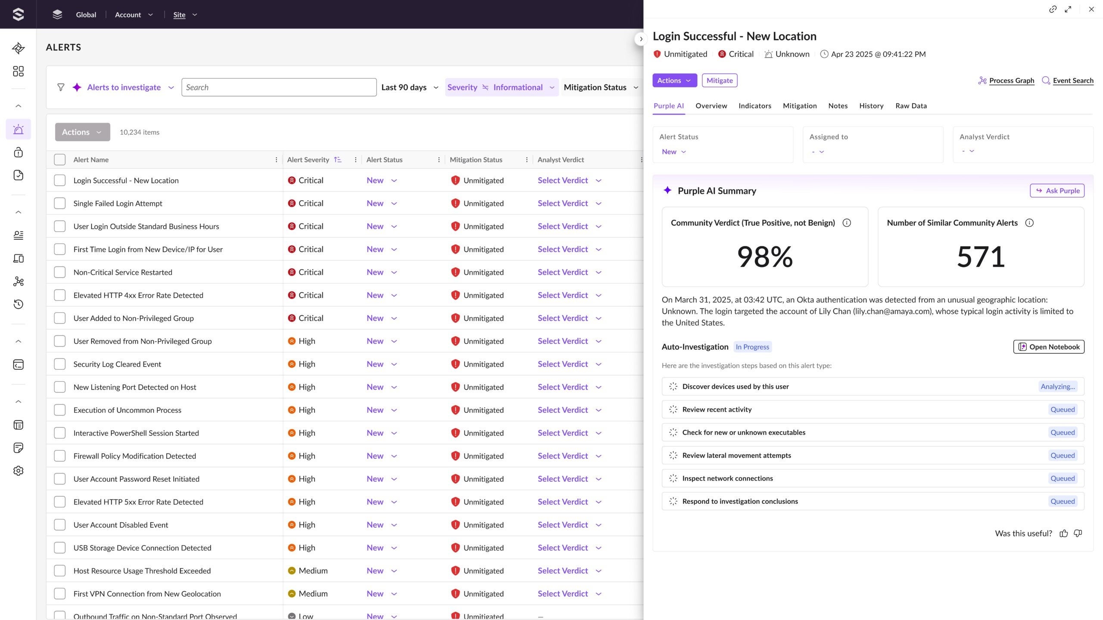Check the Single Failed Login Attempt checkbox
Image resolution: width=1103 pixels, height=620 pixels.
tap(59, 203)
